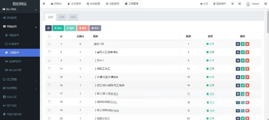Click the drag-sort icon in the 通用工种 row

(x=238, y=44)
